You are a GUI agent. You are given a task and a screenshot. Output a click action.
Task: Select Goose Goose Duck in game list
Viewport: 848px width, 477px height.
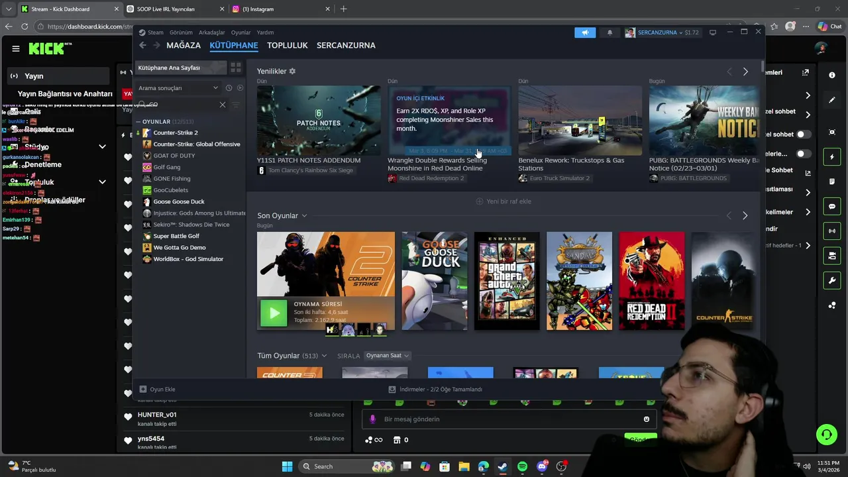pyautogui.click(x=180, y=201)
